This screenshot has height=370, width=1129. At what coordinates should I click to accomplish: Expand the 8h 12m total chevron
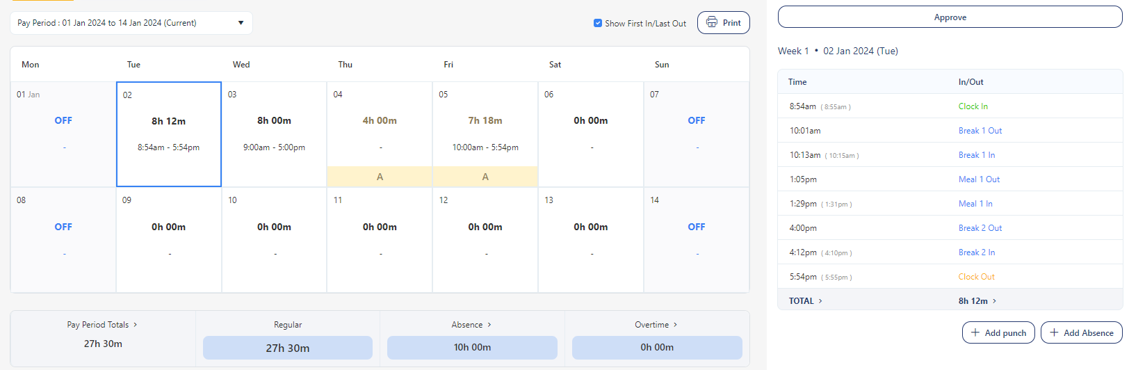994,301
